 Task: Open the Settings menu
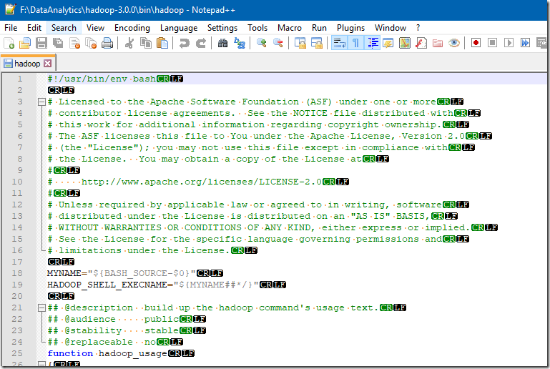[222, 28]
